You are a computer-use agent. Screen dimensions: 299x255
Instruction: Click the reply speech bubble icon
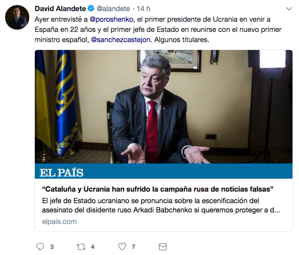click(40, 247)
